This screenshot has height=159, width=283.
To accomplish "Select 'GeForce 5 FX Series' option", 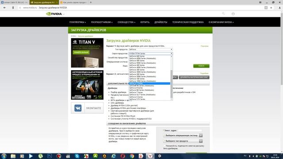I will pyautogui.click(x=149, y=99).
